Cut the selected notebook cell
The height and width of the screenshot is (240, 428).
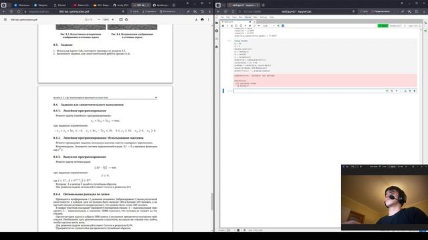232,26
